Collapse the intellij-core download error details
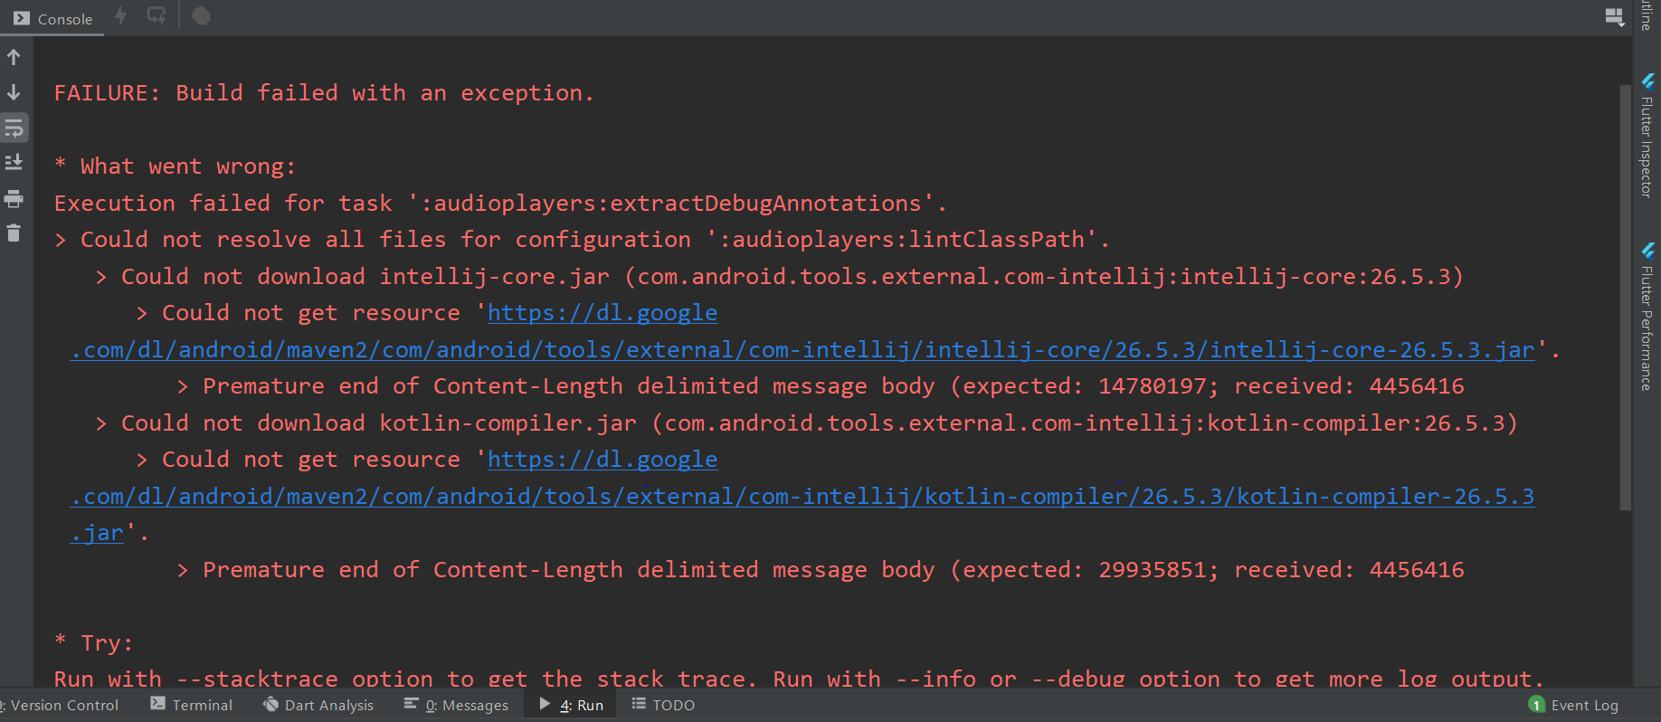Viewport: 1661px width, 722px height. (100, 276)
